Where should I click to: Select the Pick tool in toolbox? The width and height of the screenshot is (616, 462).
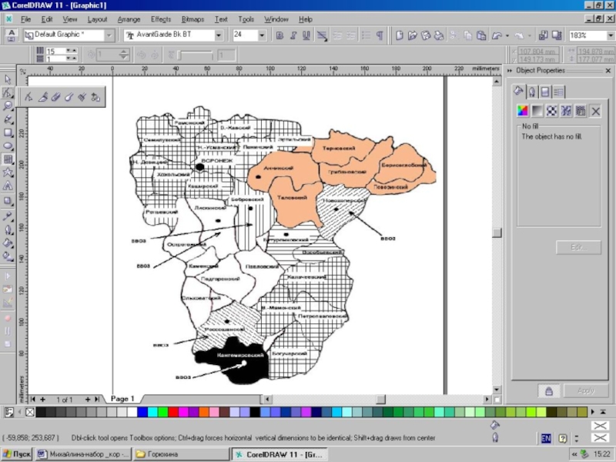point(8,79)
